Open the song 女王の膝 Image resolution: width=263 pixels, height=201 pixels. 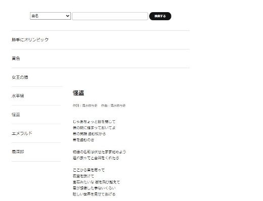(x=20, y=77)
